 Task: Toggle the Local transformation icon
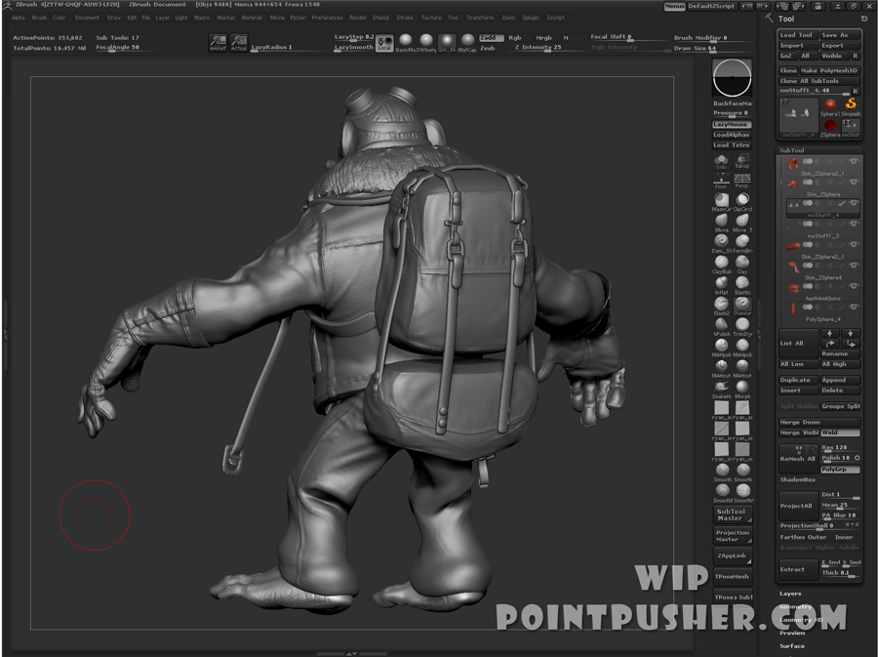click(384, 43)
